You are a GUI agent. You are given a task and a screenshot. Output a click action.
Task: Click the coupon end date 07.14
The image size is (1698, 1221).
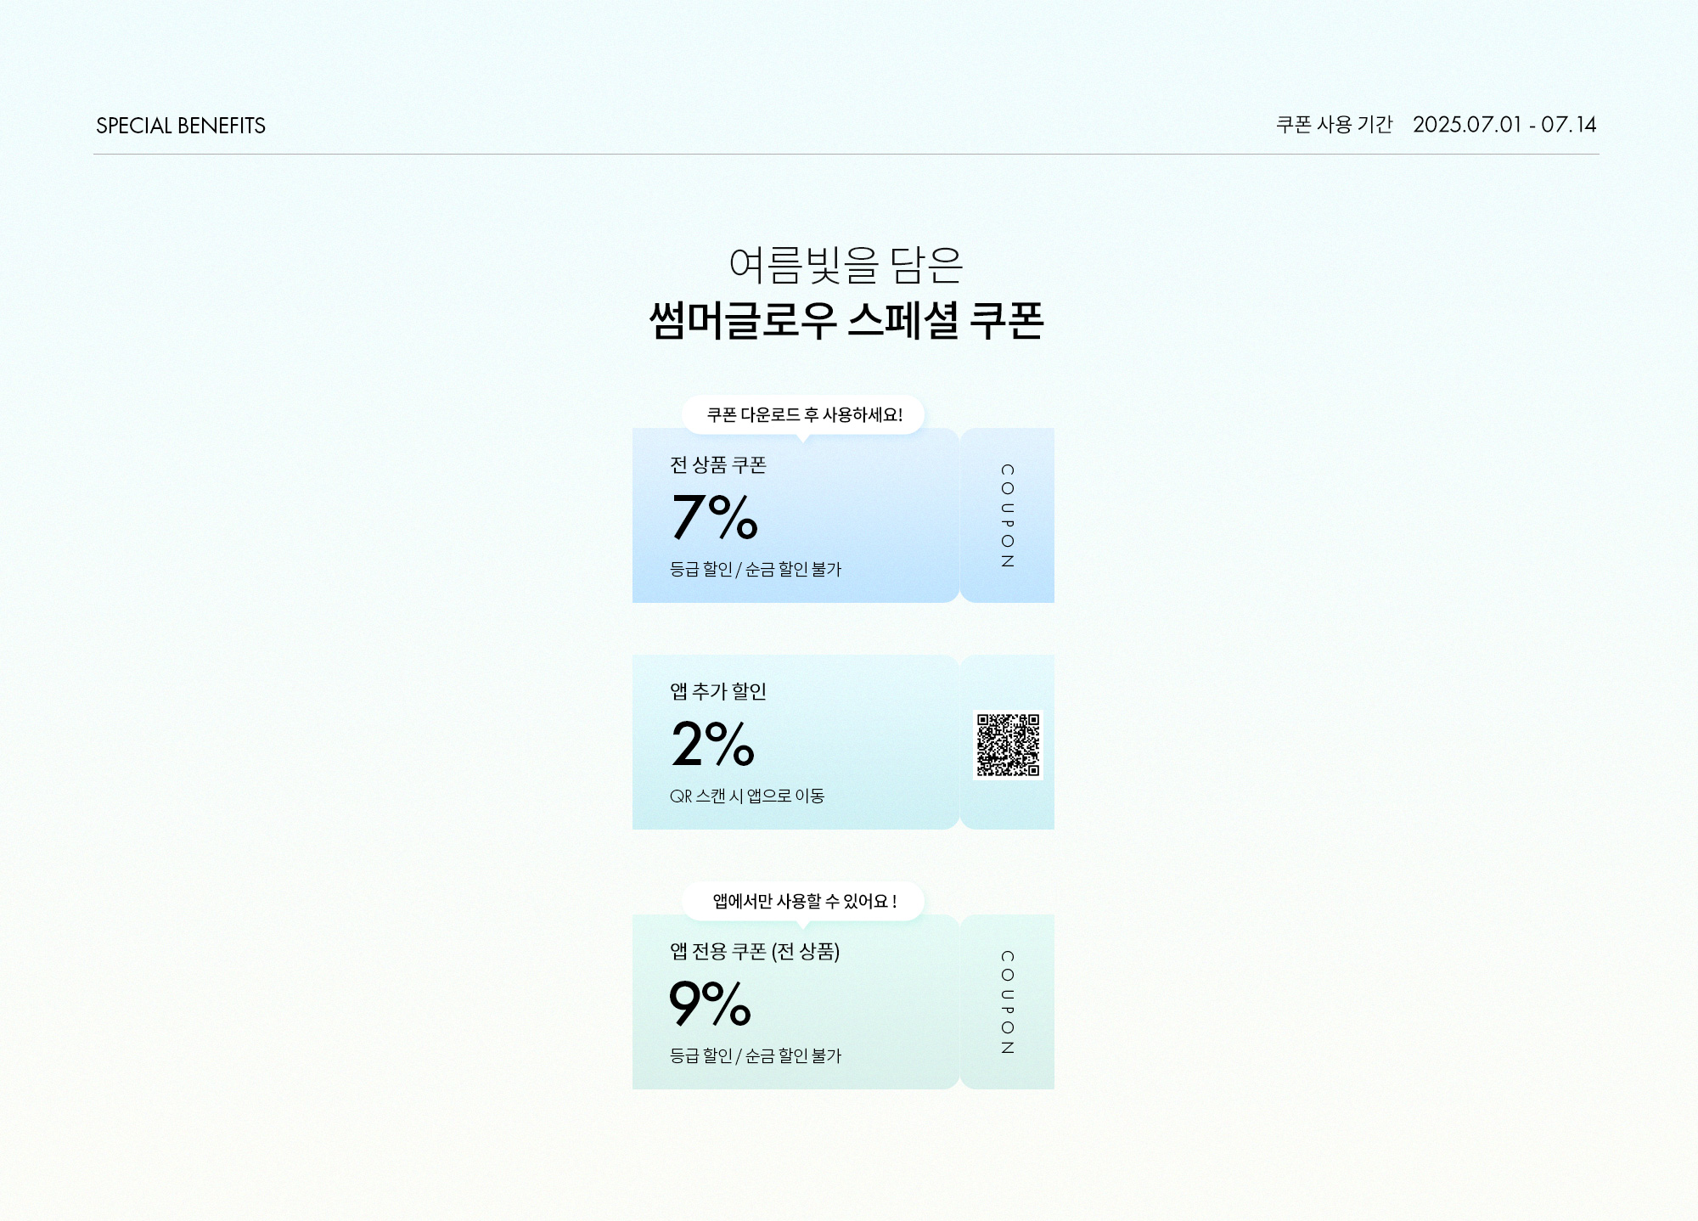[1569, 125]
